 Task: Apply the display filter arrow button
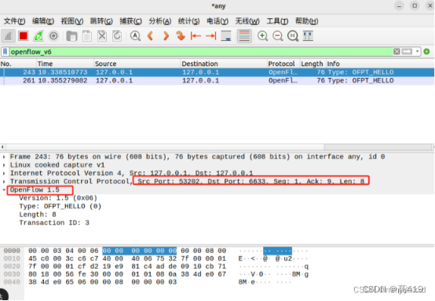point(407,52)
